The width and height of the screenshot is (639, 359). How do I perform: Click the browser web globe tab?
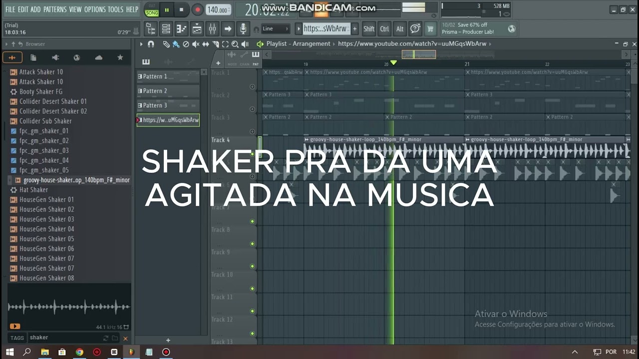tap(77, 58)
